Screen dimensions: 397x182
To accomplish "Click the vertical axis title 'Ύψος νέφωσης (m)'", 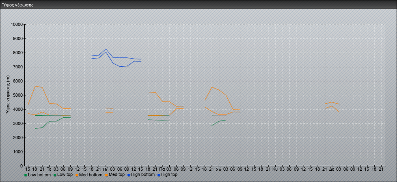I will click(8, 95).
